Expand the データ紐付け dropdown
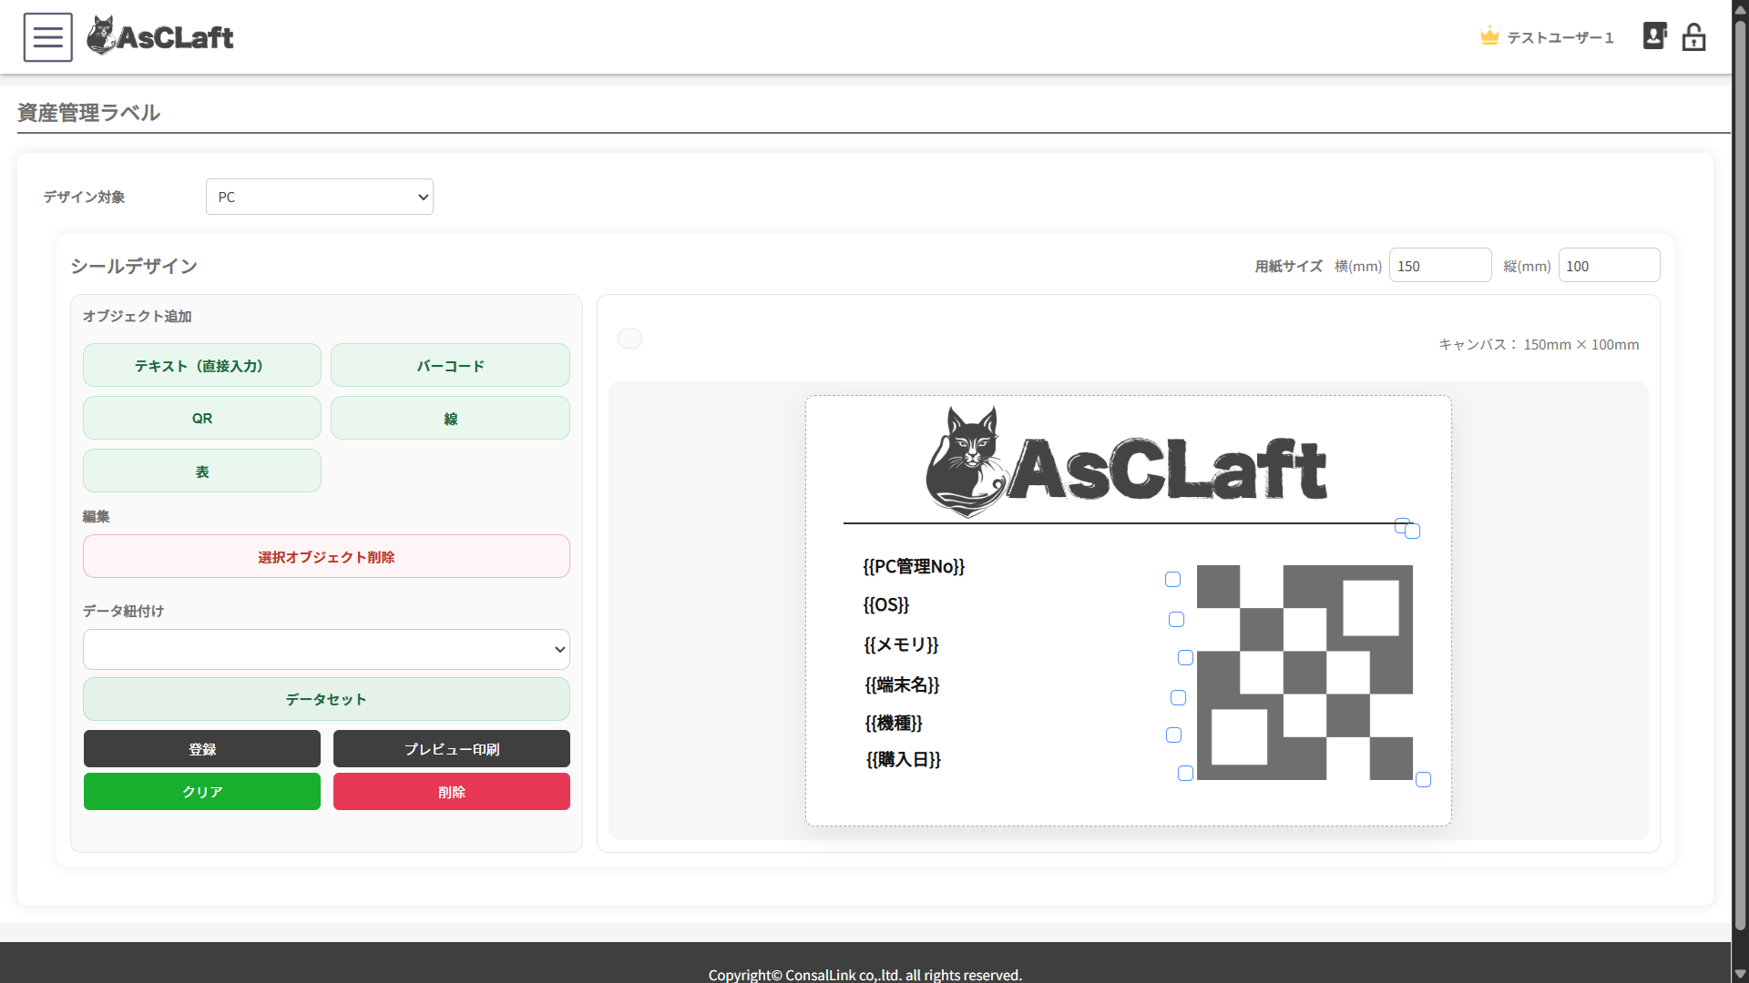This screenshot has width=1749, height=983. tap(326, 650)
